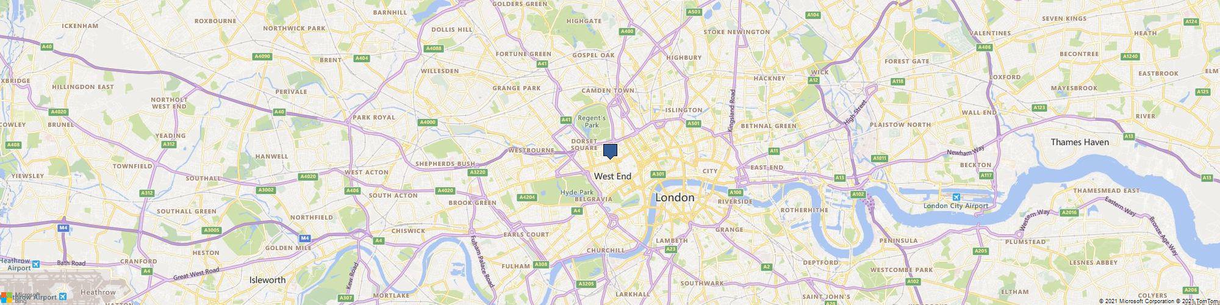
Task: Click the Microsoft Bing logo
Action: tap(20, 296)
